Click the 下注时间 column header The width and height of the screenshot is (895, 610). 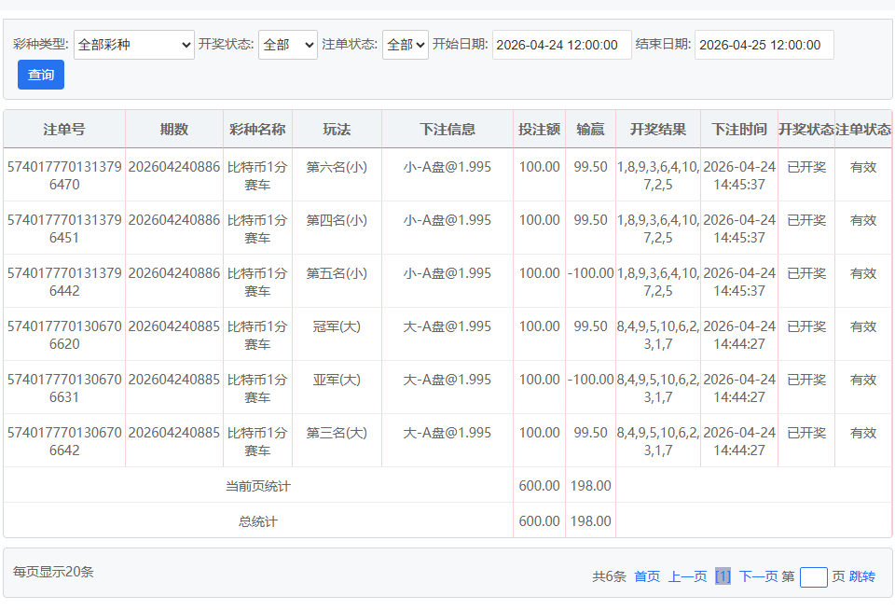(x=738, y=129)
